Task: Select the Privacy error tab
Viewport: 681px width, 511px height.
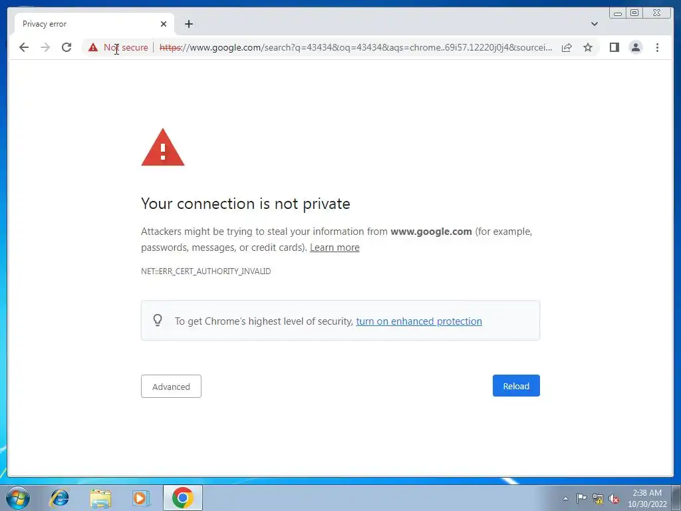Action: pyautogui.click(x=94, y=24)
